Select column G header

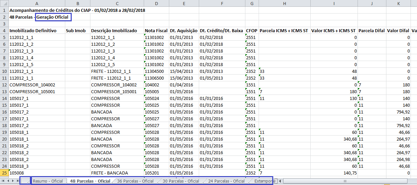pos(251,3)
